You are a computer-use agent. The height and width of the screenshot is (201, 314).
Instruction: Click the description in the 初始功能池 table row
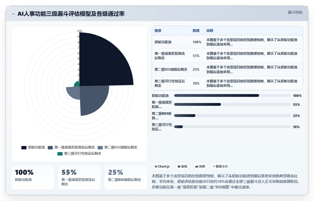click(x=252, y=42)
